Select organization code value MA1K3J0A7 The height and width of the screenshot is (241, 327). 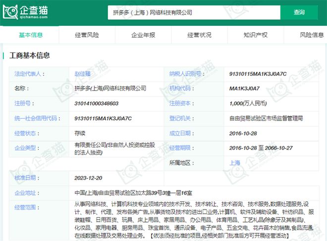click(x=244, y=89)
